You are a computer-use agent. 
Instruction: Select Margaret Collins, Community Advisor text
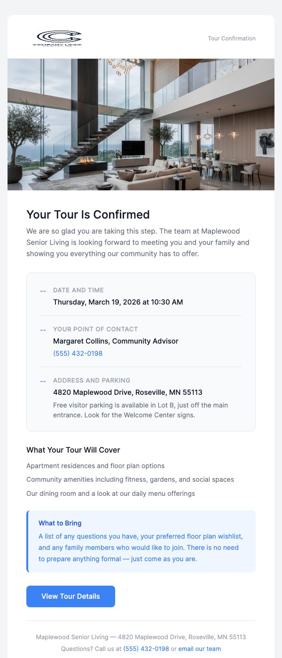coord(116,341)
